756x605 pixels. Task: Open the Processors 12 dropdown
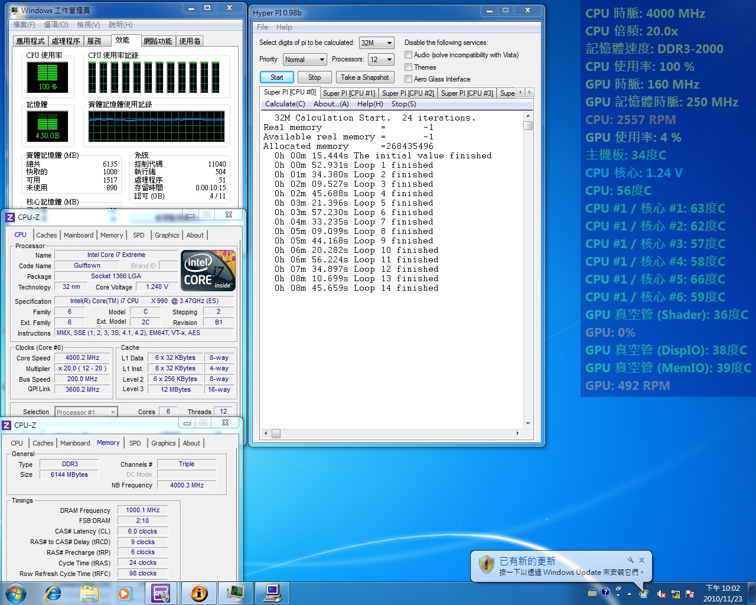coord(381,60)
